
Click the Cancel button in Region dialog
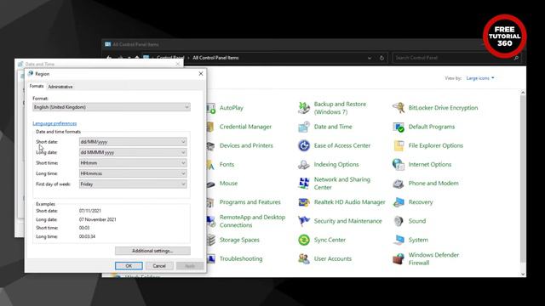(159, 266)
